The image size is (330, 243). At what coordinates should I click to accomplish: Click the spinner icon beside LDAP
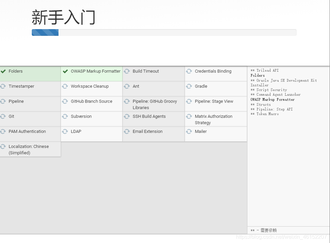pyautogui.click(x=65, y=132)
